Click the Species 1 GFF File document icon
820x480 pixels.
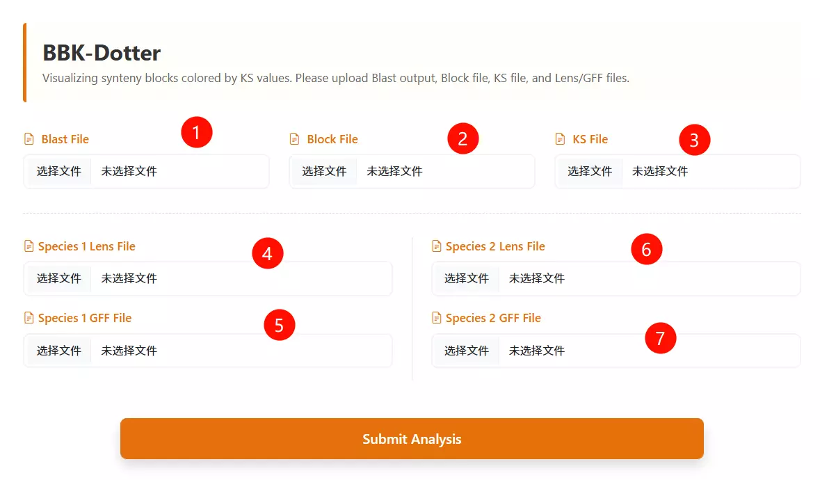point(29,318)
